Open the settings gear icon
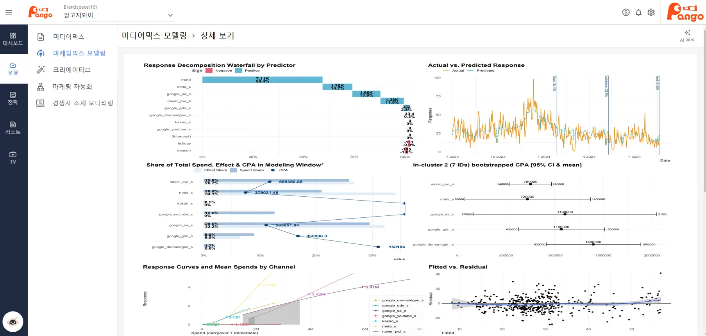The width and height of the screenshot is (706, 336). [651, 12]
